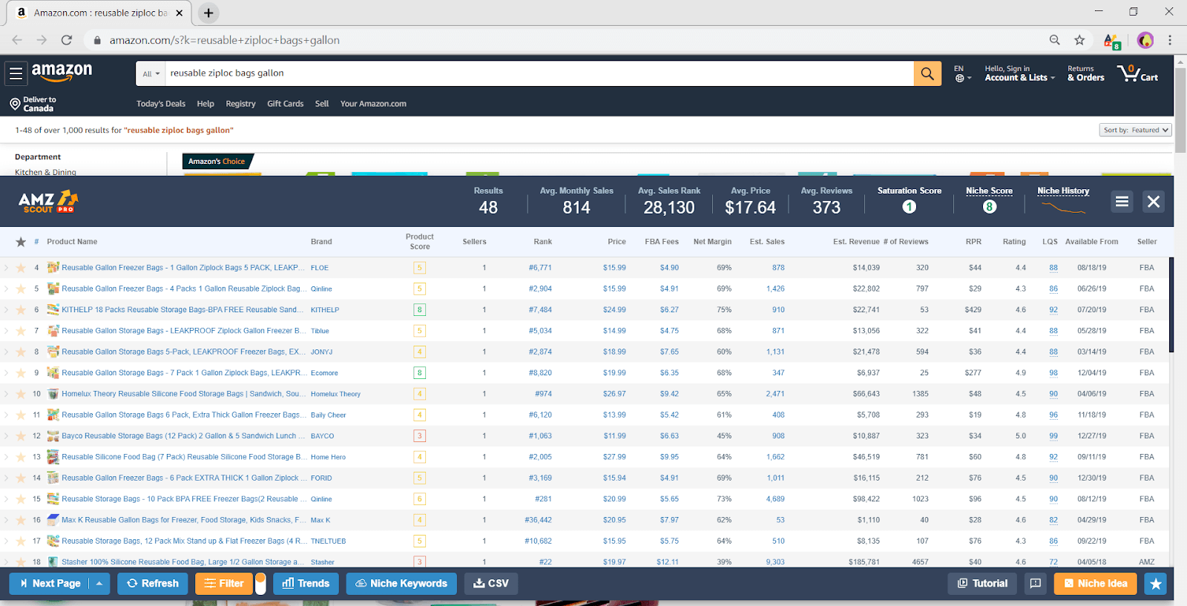Click the Niche Score value 8
This screenshot has width=1187, height=606.
989,207
